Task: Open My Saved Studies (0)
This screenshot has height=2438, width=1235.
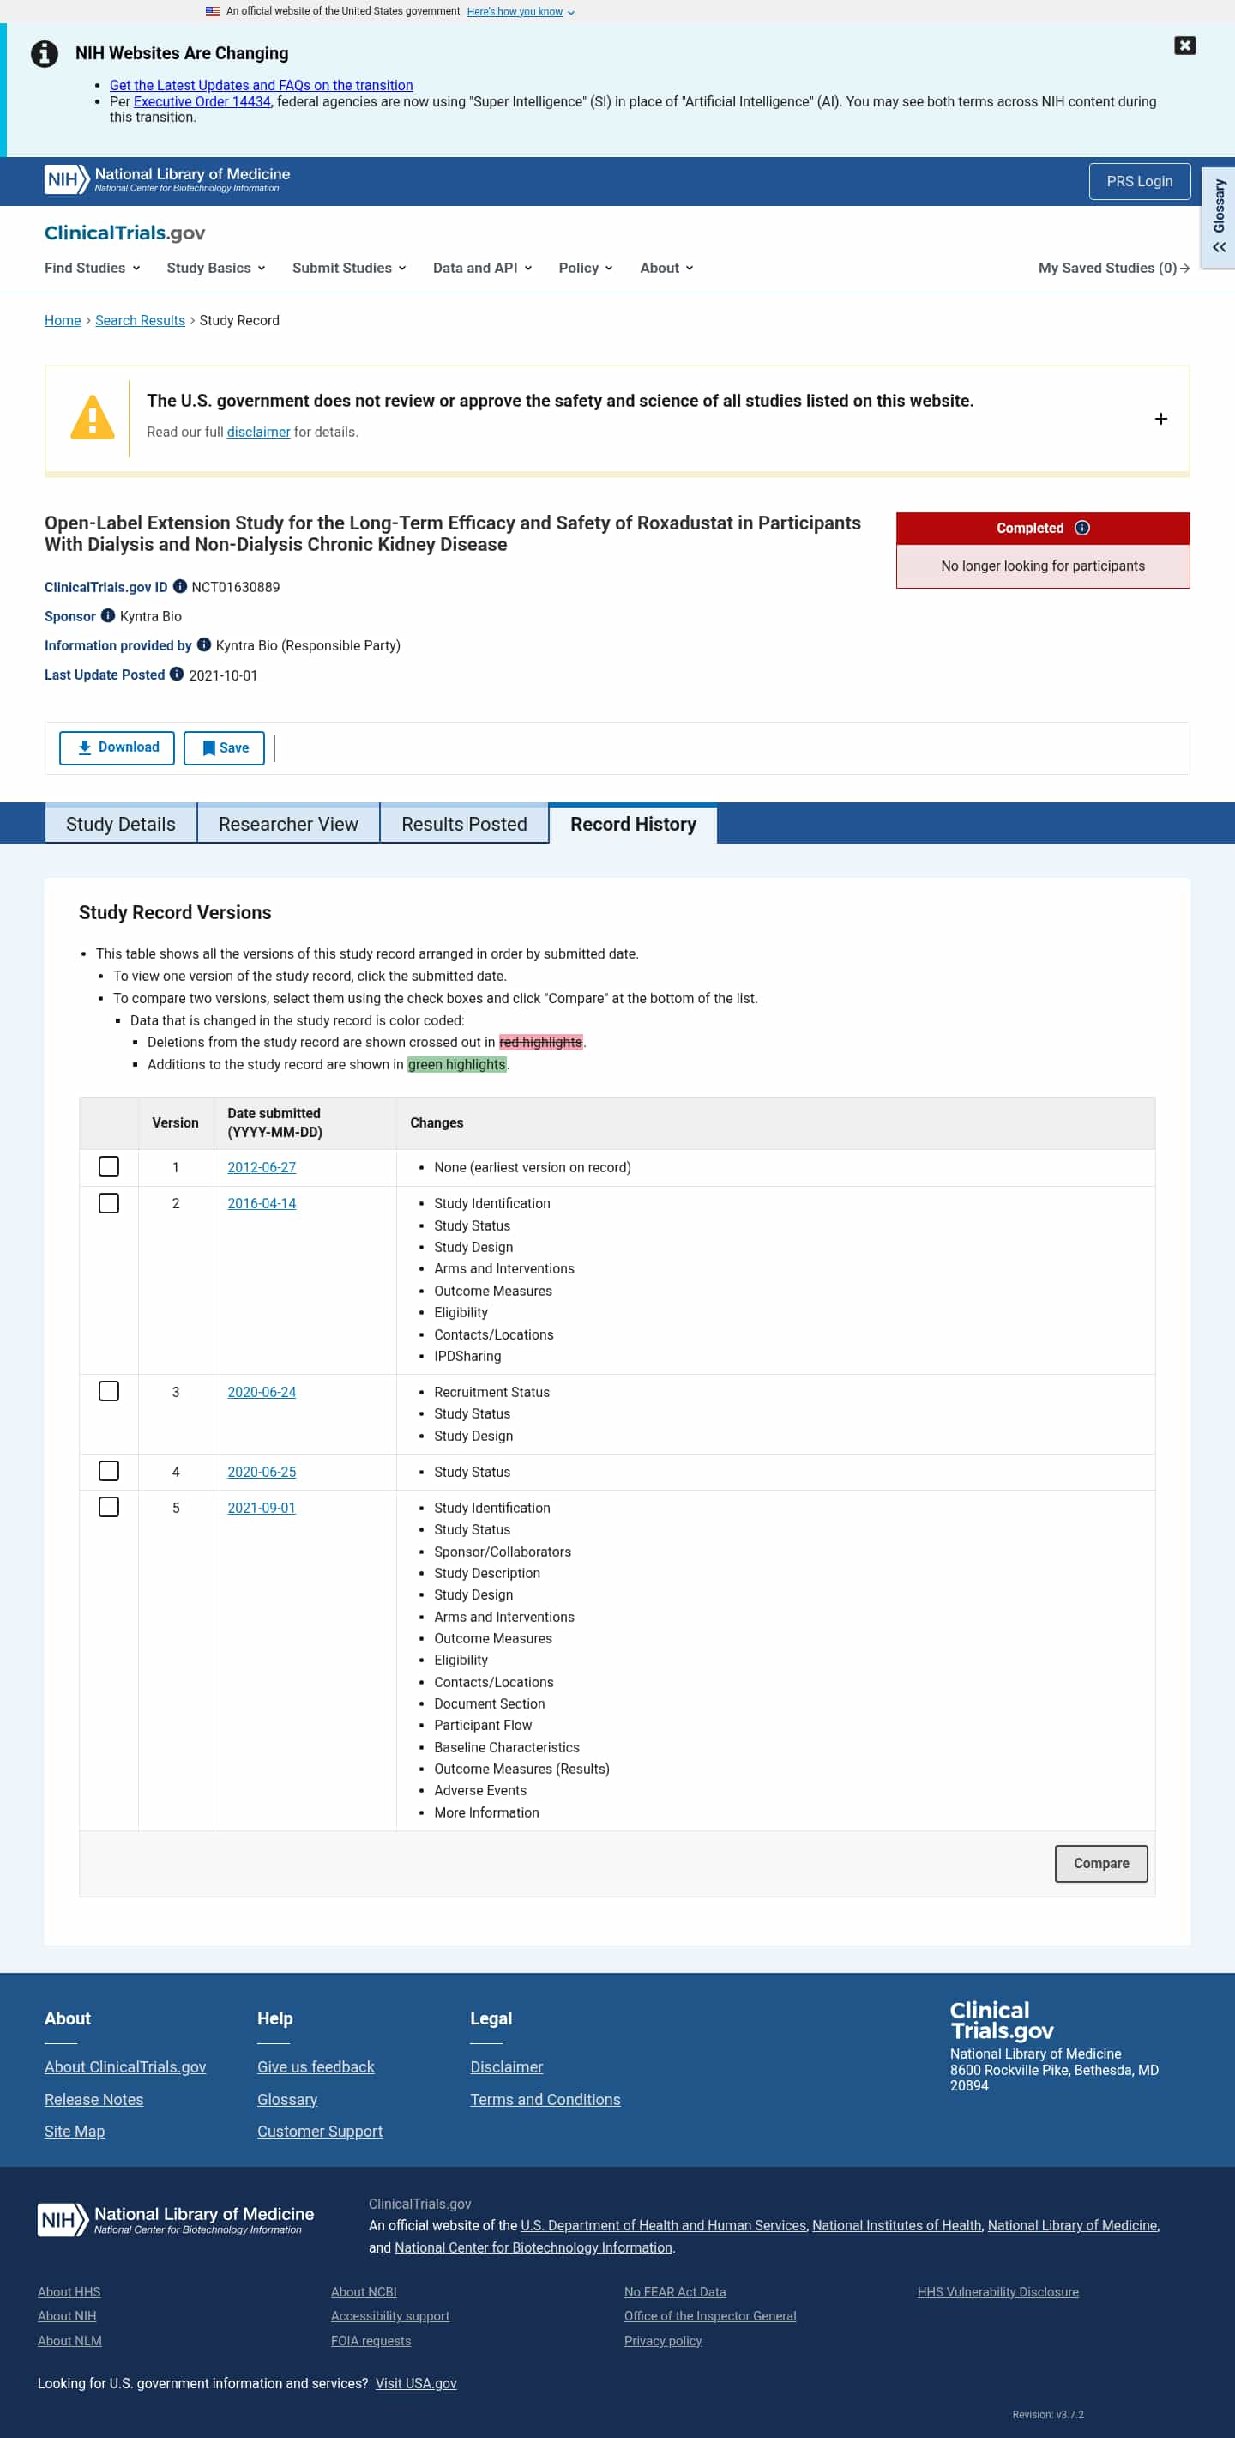Action: (x=1113, y=268)
